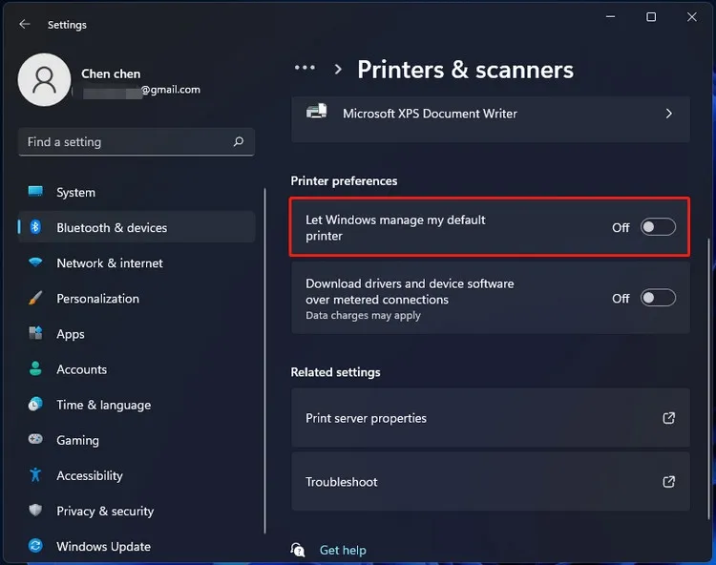
Task: Click the Personalization paintbrush icon
Action: click(35, 298)
